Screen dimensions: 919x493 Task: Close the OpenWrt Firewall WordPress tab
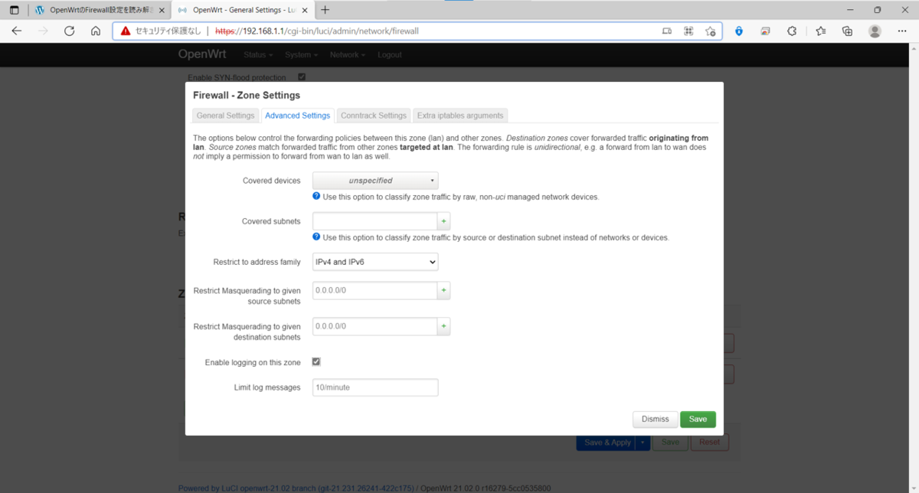(162, 10)
